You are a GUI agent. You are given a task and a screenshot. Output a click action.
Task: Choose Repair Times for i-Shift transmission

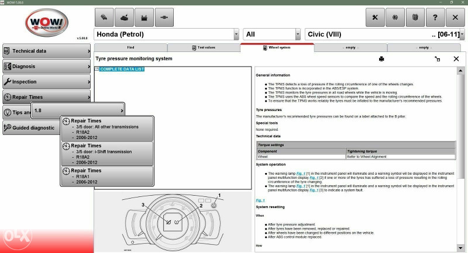(x=107, y=154)
